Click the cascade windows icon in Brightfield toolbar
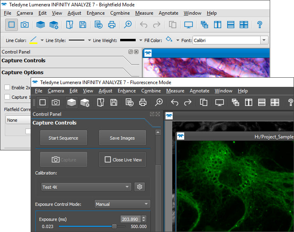 (x=204, y=25)
